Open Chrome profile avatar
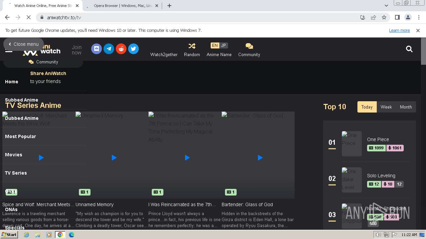Screen dimensions: 426x239 pyautogui.click(x=408, y=17)
